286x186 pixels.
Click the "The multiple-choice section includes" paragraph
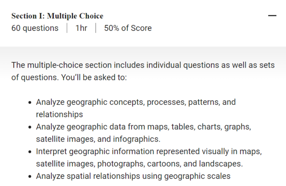(x=143, y=65)
